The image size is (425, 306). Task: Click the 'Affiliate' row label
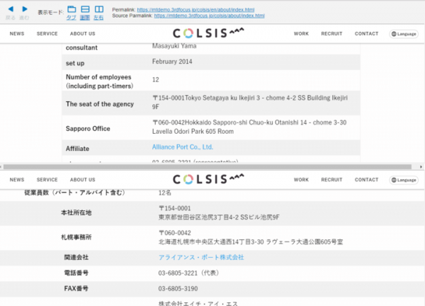[77, 149]
